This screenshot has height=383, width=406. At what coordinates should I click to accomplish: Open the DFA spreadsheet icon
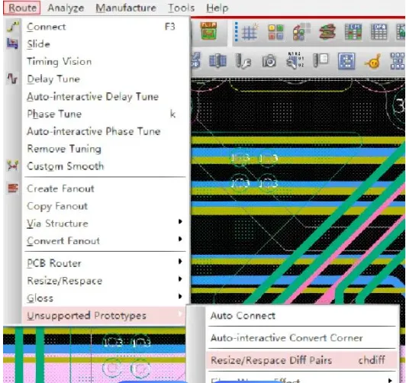(379, 31)
